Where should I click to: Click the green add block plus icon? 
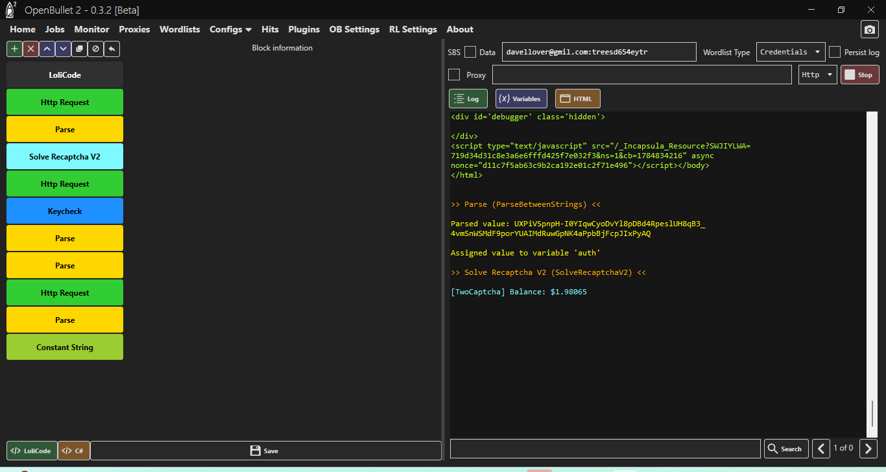(x=14, y=49)
